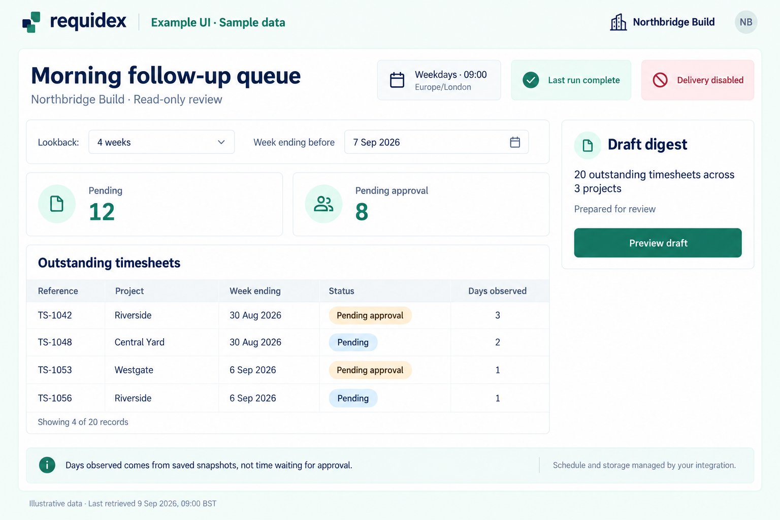Click the red prohibited icon in Delivery disabled

click(660, 80)
